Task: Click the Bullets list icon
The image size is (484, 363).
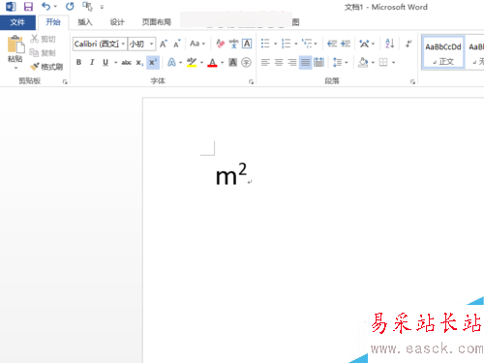Action: pos(265,44)
